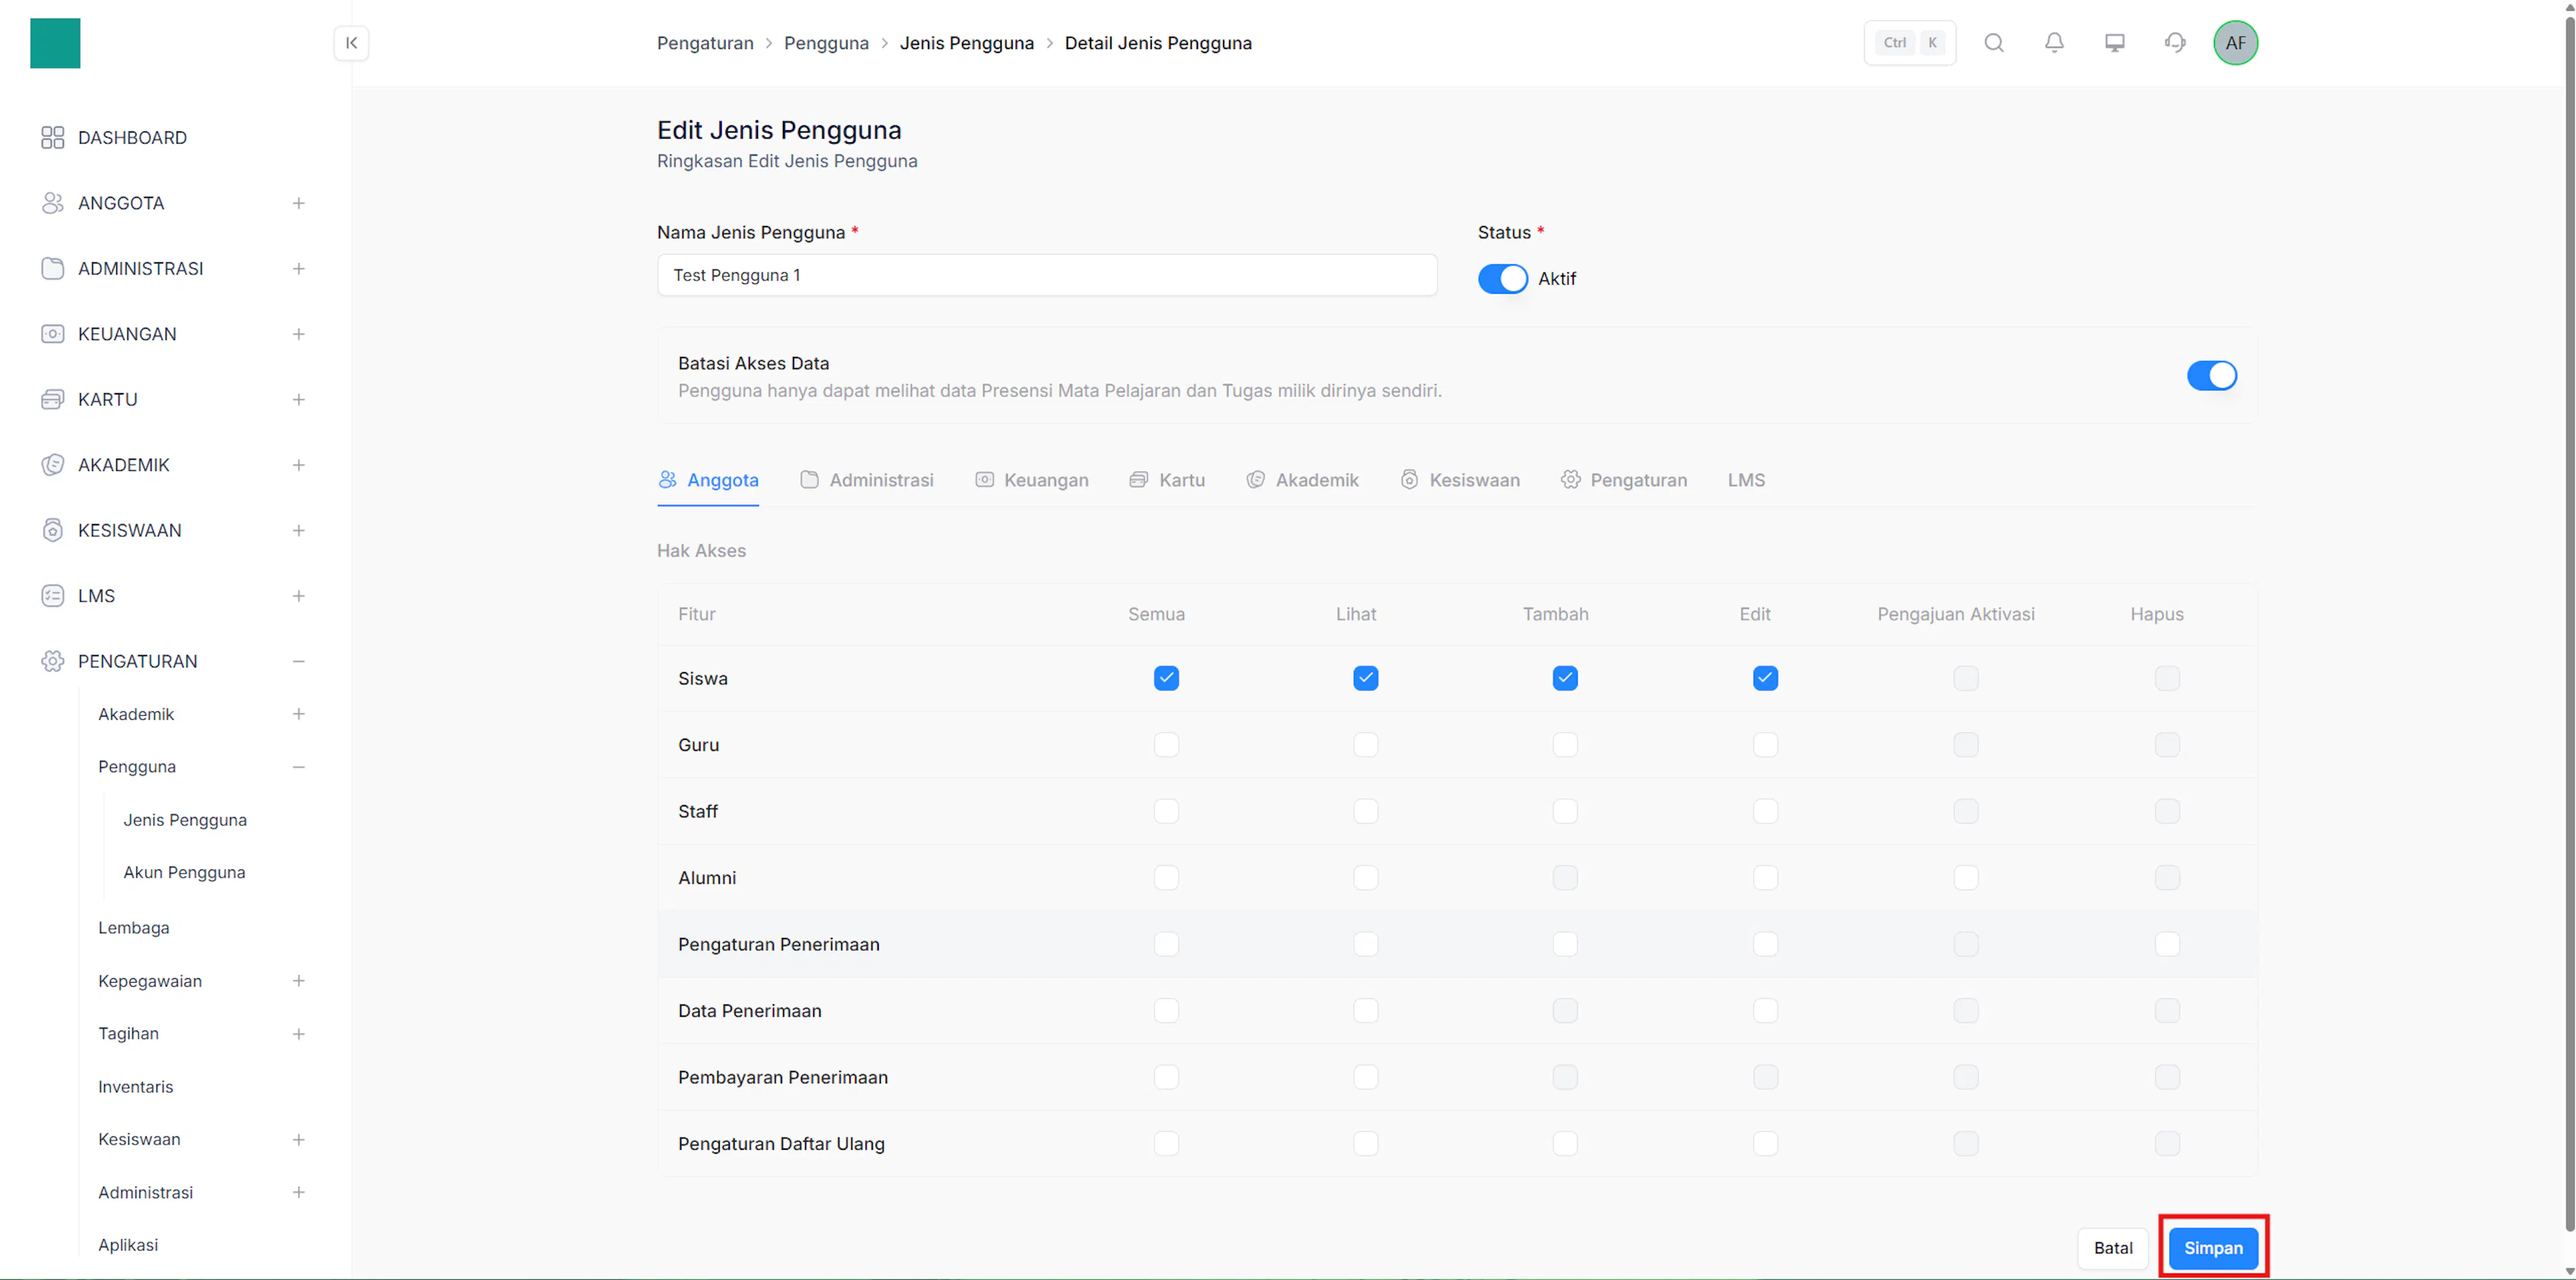The width and height of the screenshot is (2576, 1280).
Task: Open Jenis Pengguna in sidebar
Action: pyautogui.click(x=185, y=820)
